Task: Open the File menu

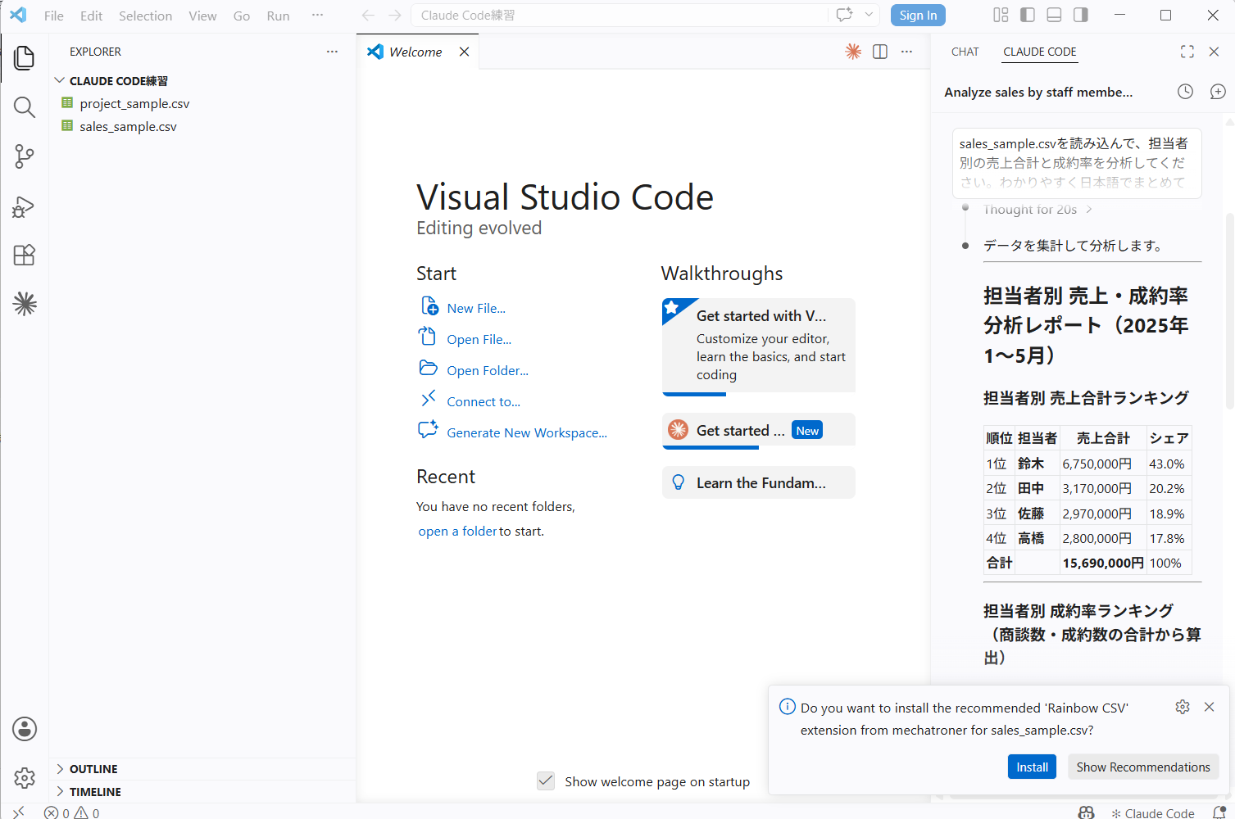Action: [x=54, y=16]
